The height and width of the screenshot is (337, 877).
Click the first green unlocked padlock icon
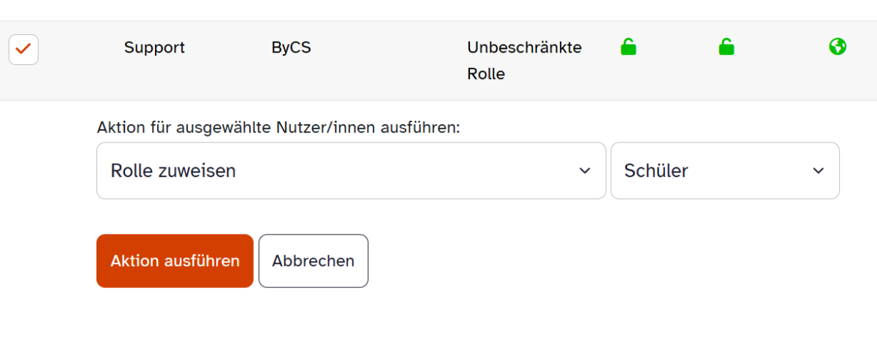point(629,48)
